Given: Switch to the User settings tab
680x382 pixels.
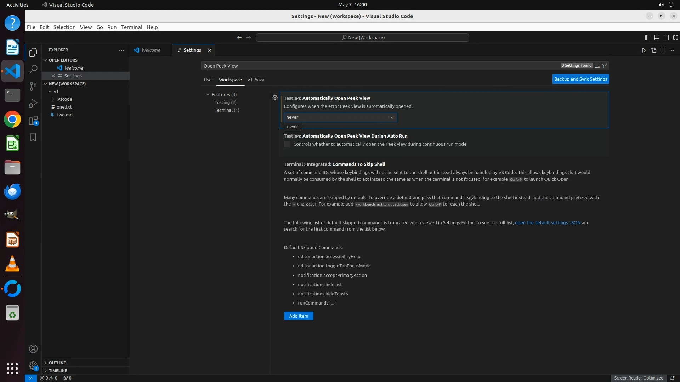Looking at the screenshot, I should pos(208,80).
